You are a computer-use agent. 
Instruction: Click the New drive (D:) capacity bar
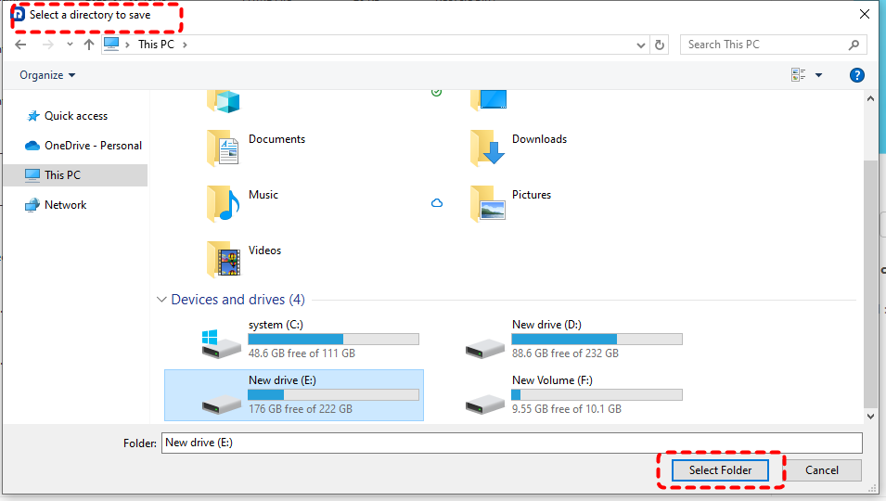(597, 339)
